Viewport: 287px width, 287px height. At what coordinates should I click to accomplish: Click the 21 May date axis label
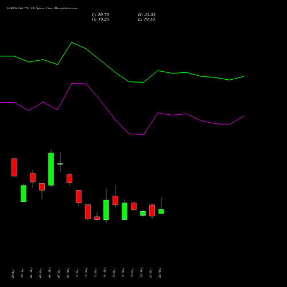(150, 273)
